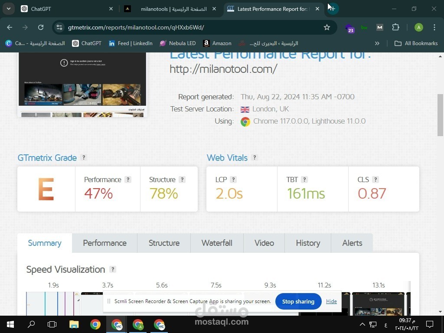View site information icon in address bar
The image size is (444, 333).
59,27
